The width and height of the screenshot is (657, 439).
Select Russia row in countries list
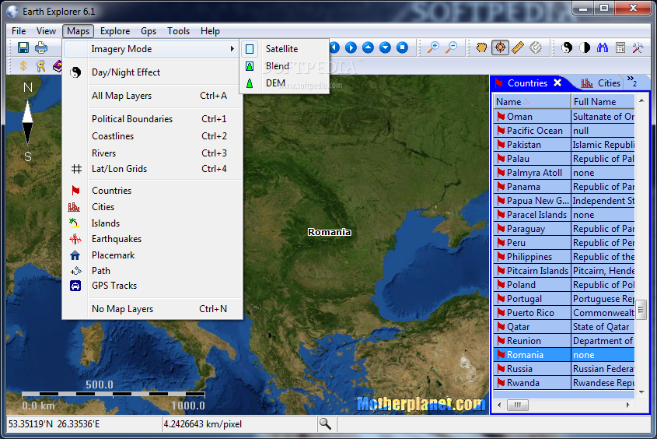[x=564, y=369]
